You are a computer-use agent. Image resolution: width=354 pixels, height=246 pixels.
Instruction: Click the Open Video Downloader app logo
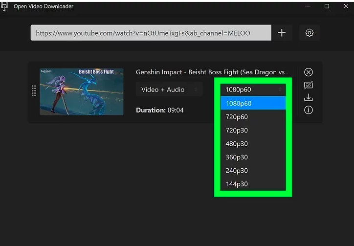4,6
